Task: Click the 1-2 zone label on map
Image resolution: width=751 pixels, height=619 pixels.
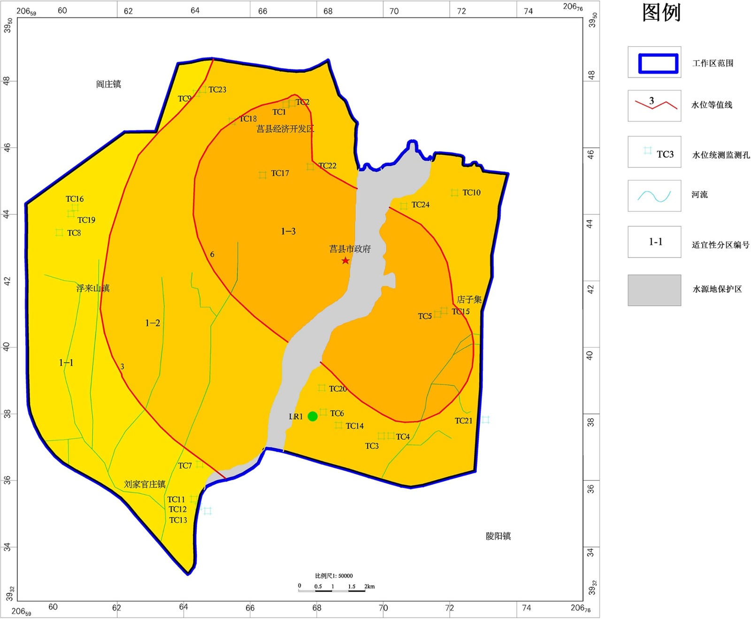Action: [153, 323]
